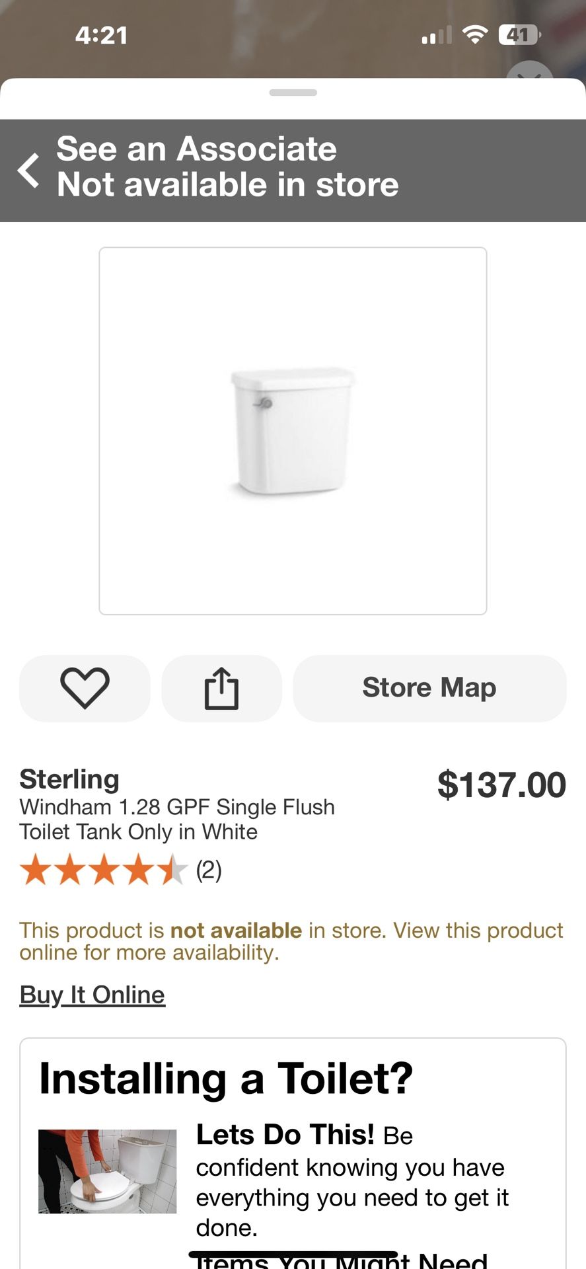Viewport: 586px width, 1269px height.
Task: Tap the sheet drag handle
Action: pyautogui.click(x=293, y=93)
